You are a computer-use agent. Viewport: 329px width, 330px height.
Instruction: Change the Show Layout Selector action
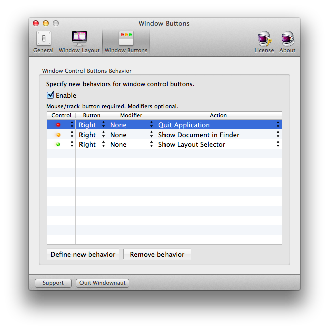coord(218,144)
